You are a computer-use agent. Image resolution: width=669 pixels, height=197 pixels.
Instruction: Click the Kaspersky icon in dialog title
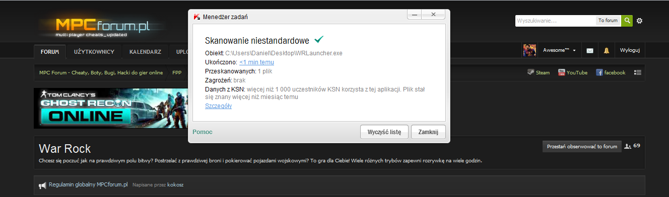coord(196,17)
